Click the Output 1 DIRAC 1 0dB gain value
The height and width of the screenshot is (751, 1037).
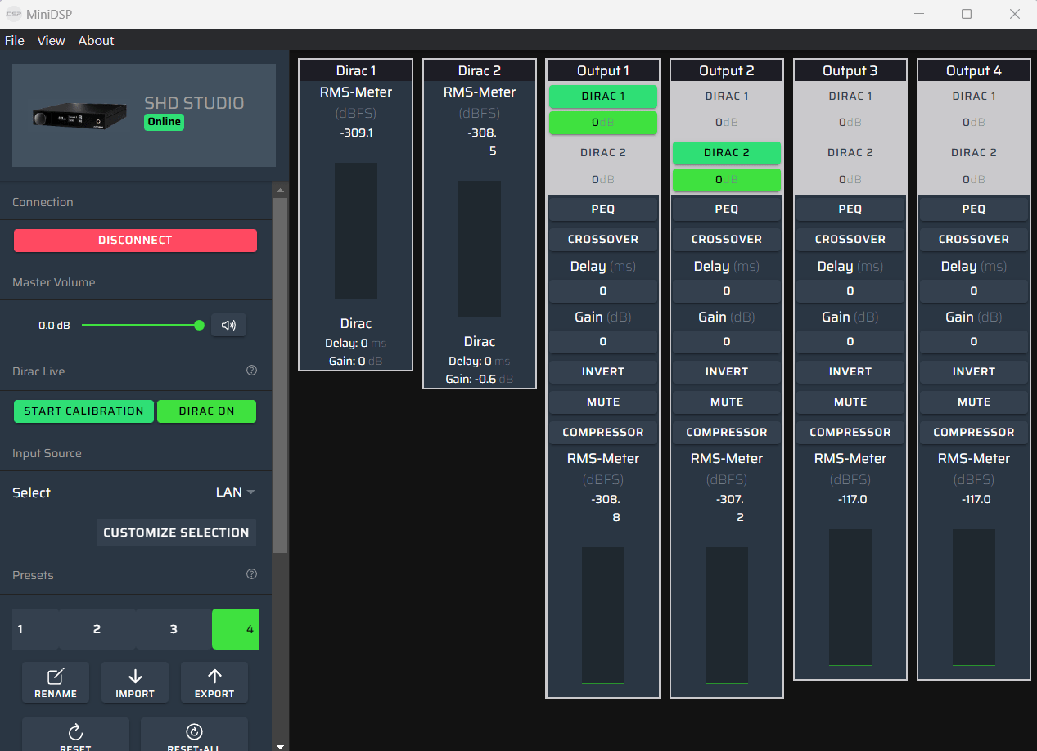click(603, 123)
